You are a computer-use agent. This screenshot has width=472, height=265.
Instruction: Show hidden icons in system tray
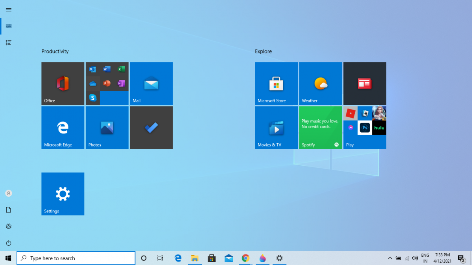pos(390,258)
